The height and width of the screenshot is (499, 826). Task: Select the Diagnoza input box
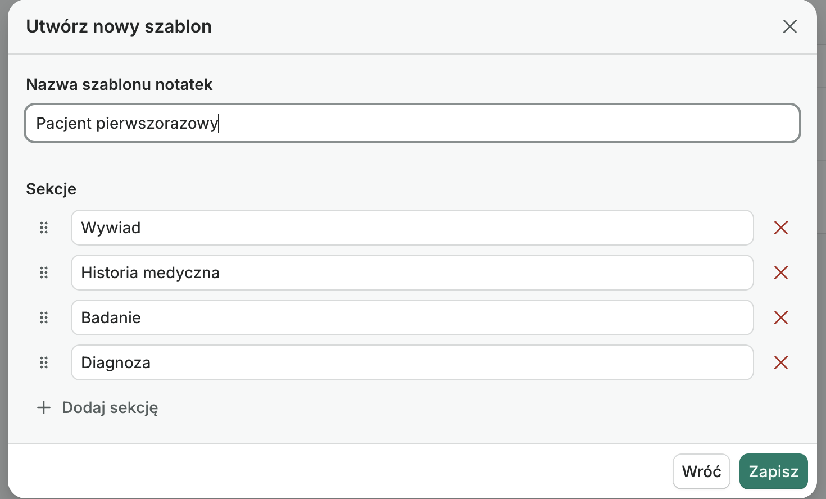click(x=412, y=362)
